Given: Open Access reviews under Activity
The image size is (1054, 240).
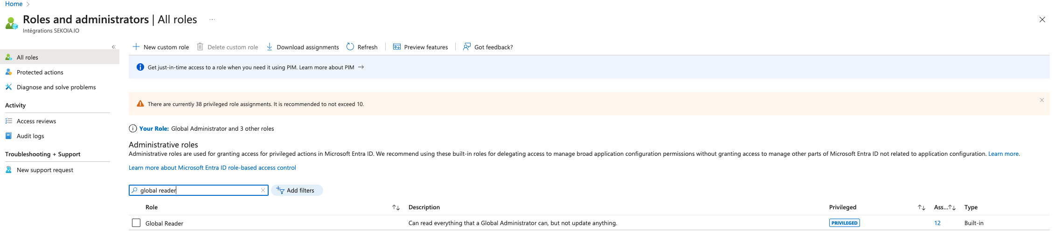Looking at the screenshot, I should click(36, 121).
